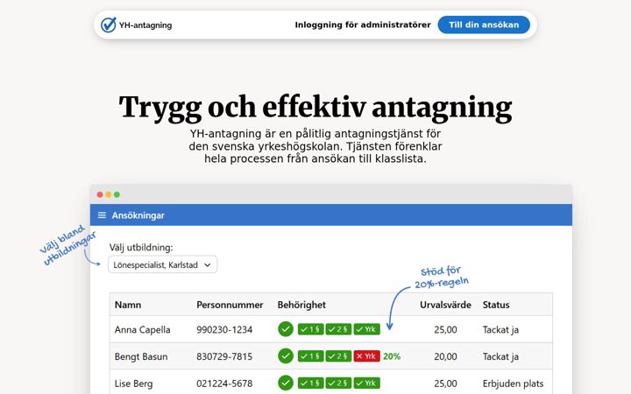
Task: Click the Behörighet column header
Action: coord(301,305)
